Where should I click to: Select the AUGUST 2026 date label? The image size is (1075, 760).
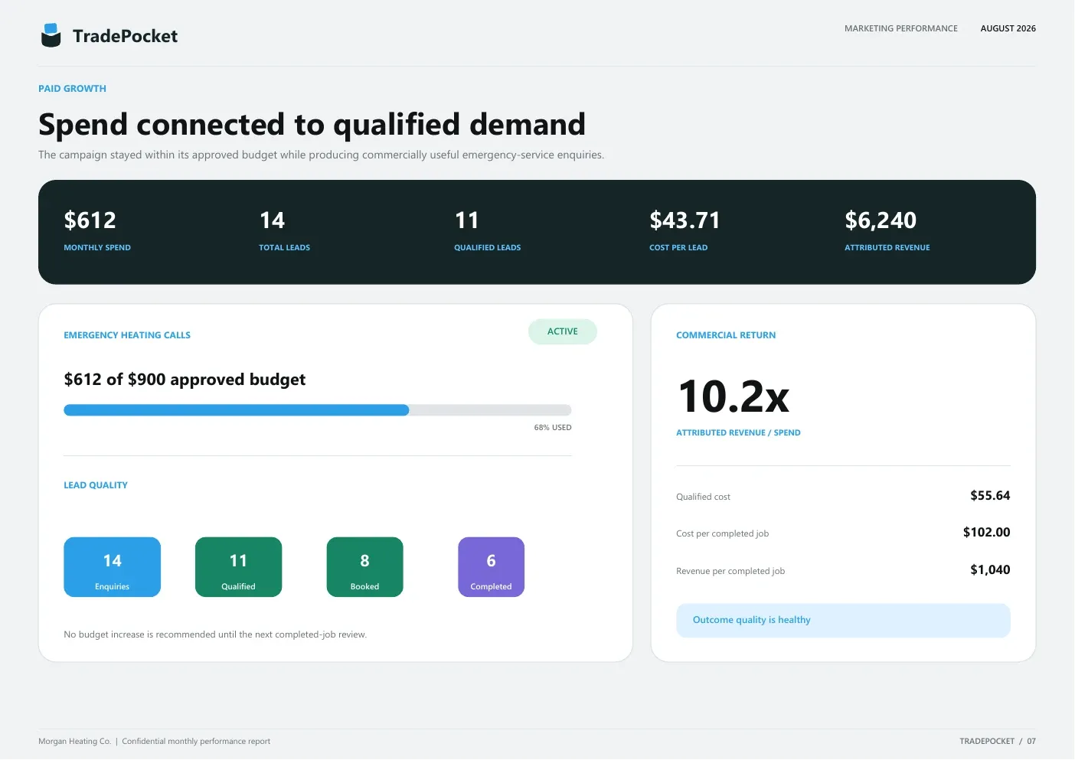(x=1008, y=28)
